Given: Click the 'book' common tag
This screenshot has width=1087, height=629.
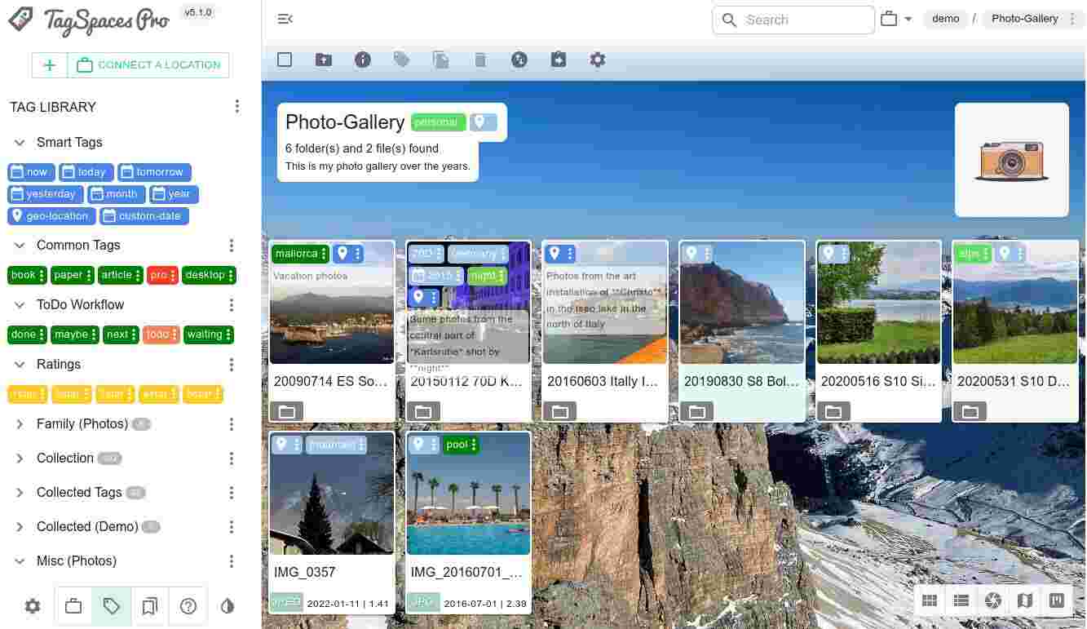Looking at the screenshot, I should [x=28, y=275].
